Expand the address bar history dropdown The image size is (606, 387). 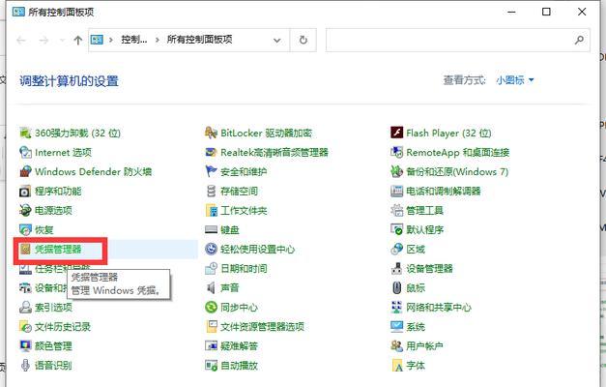point(277,40)
